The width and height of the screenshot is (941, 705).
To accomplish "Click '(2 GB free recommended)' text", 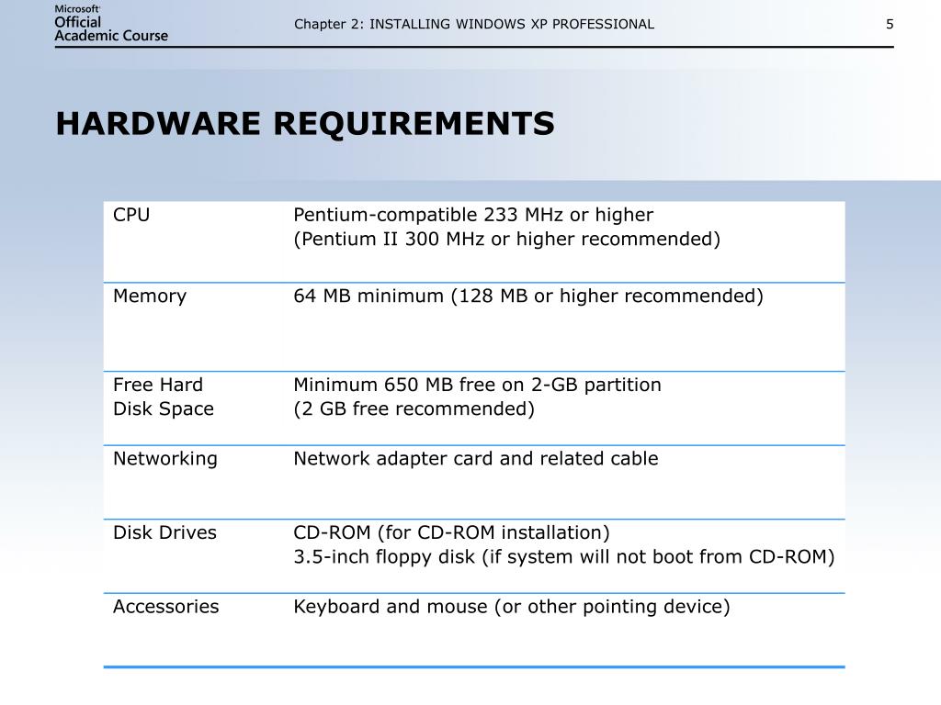I will [414, 408].
